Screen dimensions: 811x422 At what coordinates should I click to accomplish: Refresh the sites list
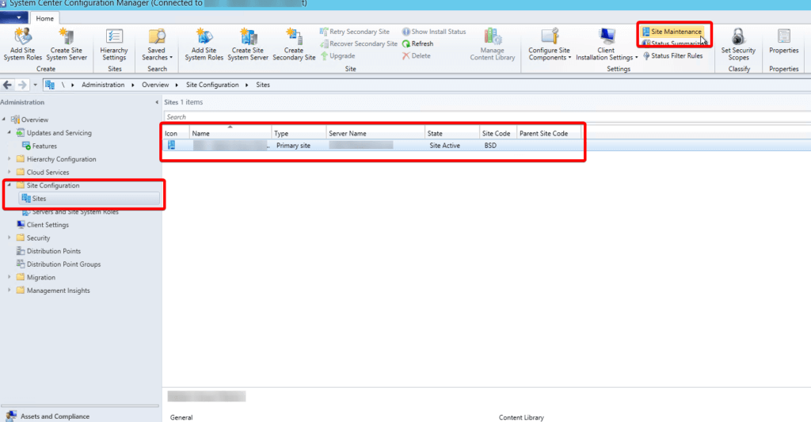click(418, 44)
